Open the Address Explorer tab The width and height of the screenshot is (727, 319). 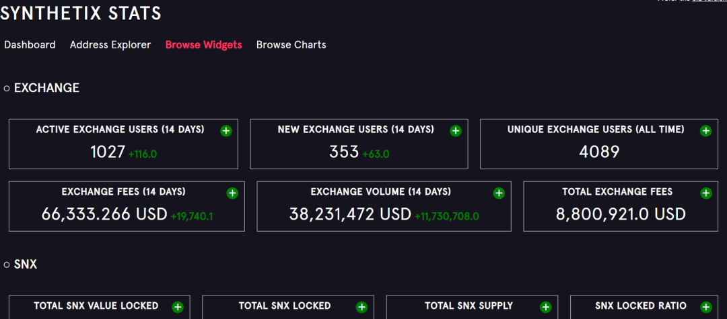[x=110, y=45]
